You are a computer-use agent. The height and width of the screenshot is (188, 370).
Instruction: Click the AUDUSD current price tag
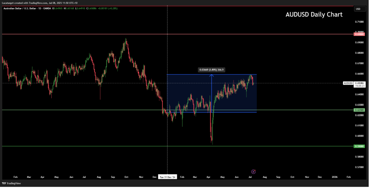click(x=348, y=83)
